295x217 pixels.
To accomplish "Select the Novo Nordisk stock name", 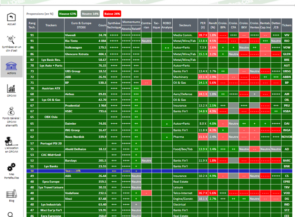I will (x=75, y=137).
